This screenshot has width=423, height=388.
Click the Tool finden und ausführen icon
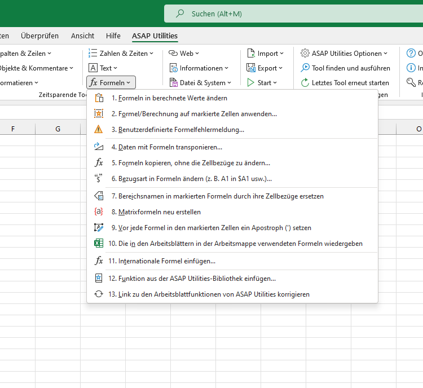pyautogui.click(x=305, y=68)
